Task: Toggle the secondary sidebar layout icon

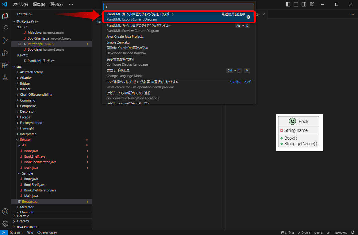Action: tap(304, 4)
